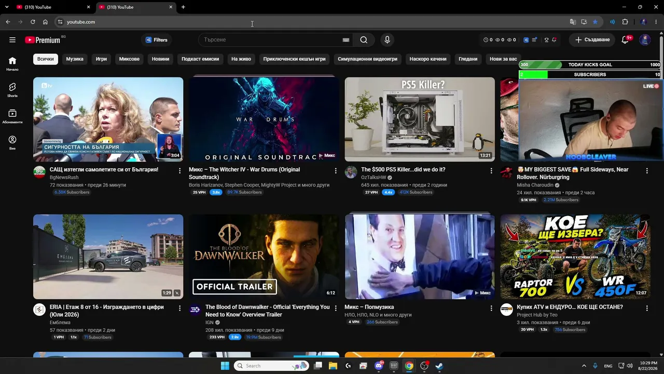Screen dimensions: 664x374
Task: Select the На живо filter chip
Action: (x=241, y=59)
